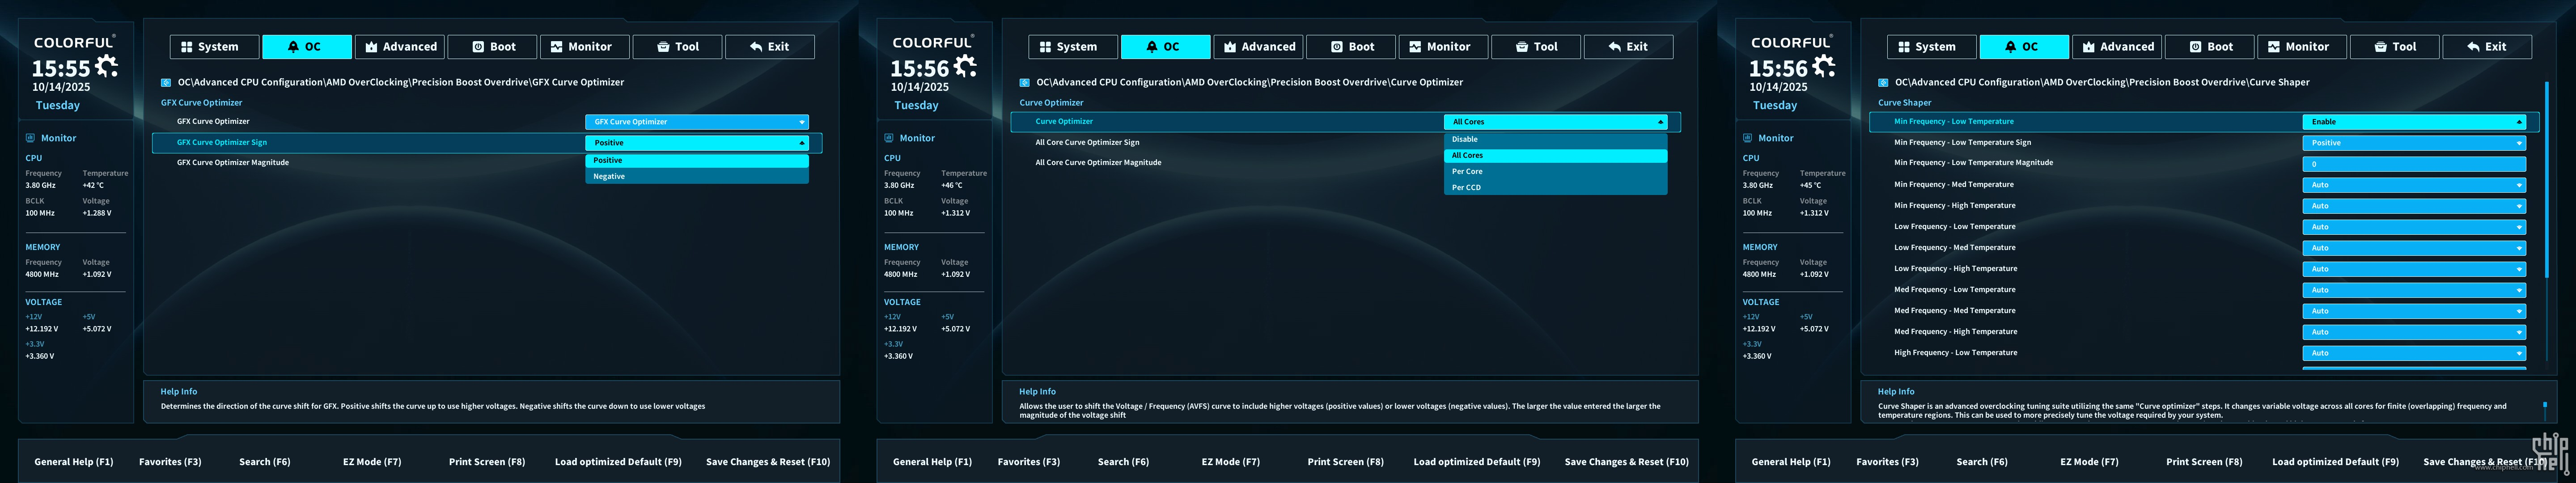Image resolution: width=2576 pixels, height=483 pixels.
Task: Click Tool tab toolbox icon on Curve Shaper screen
Action: tap(2380, 47)
